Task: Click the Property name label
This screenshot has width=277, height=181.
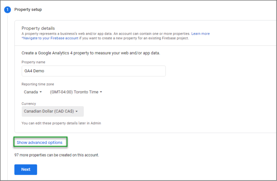Action: (x=34, y=62)
